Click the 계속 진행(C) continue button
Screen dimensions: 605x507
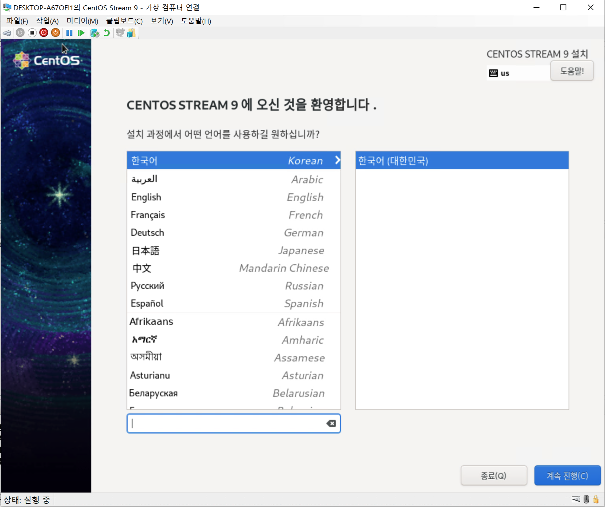(567, 475)
